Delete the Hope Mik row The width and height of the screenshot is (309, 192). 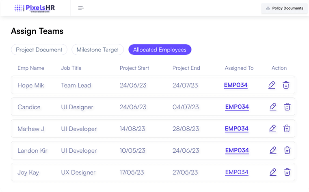click(286, 85)
